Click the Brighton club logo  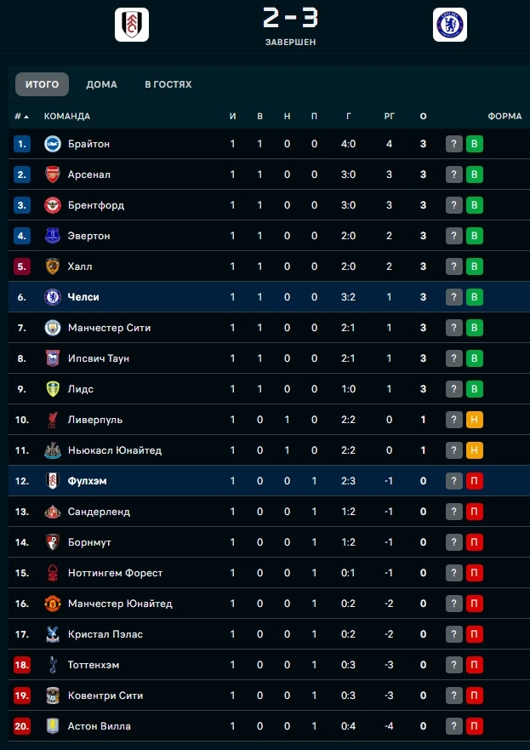53,144
